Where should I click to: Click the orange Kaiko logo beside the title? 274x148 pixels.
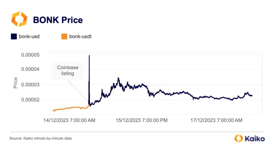click(x=19, y=19)
